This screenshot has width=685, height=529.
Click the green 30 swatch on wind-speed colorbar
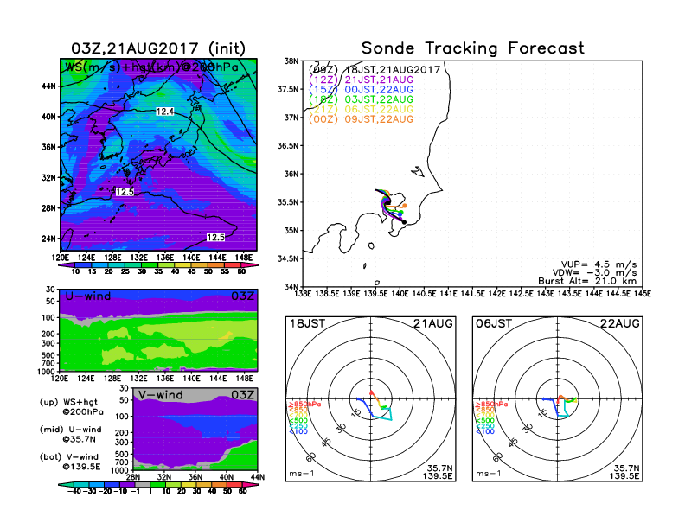[150, 264]
